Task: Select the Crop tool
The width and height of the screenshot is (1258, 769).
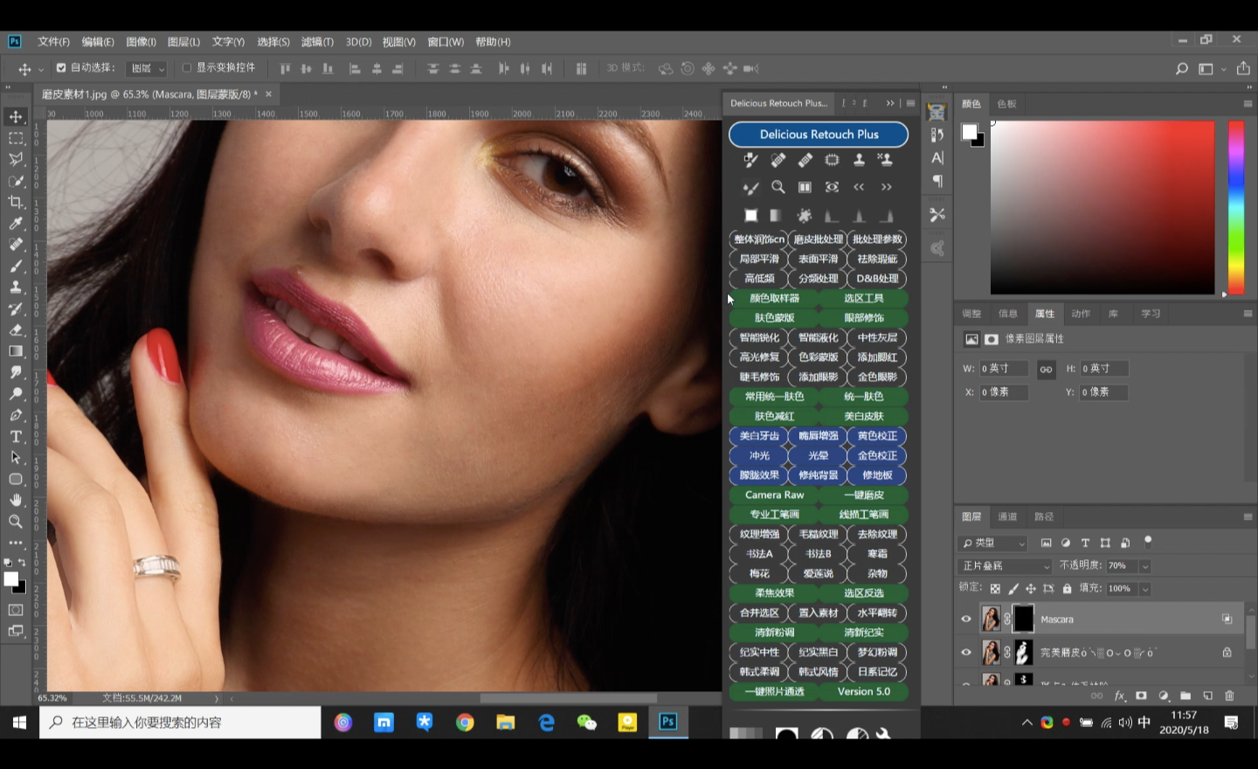Action: (x=16, y=202)
